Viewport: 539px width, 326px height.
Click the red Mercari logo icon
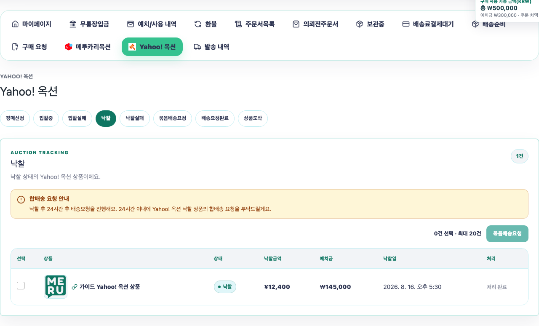tap(69, 47)
